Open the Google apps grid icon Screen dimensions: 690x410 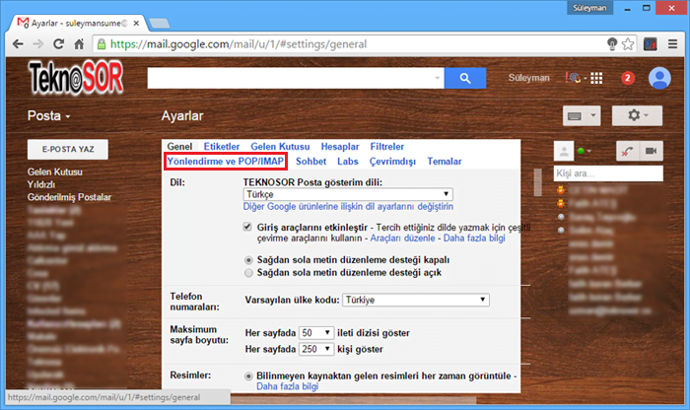[596, 78]
